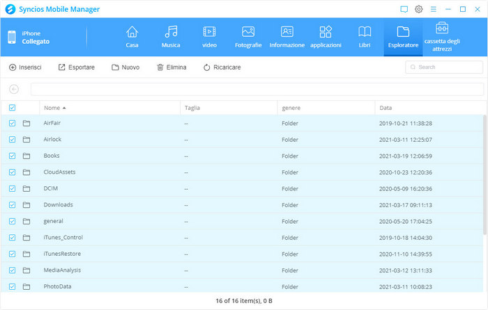Click the path address bar
This screenshot has width=488, height=310.
tap(257, 90)
